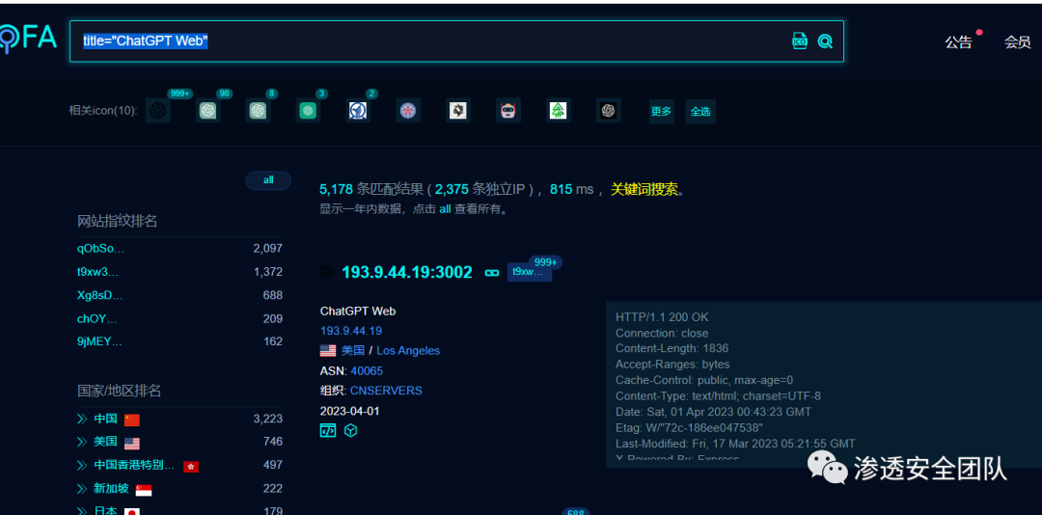
Task: Select the t9xw3… fingerprint row in ranking
Action: pos(179,272)
